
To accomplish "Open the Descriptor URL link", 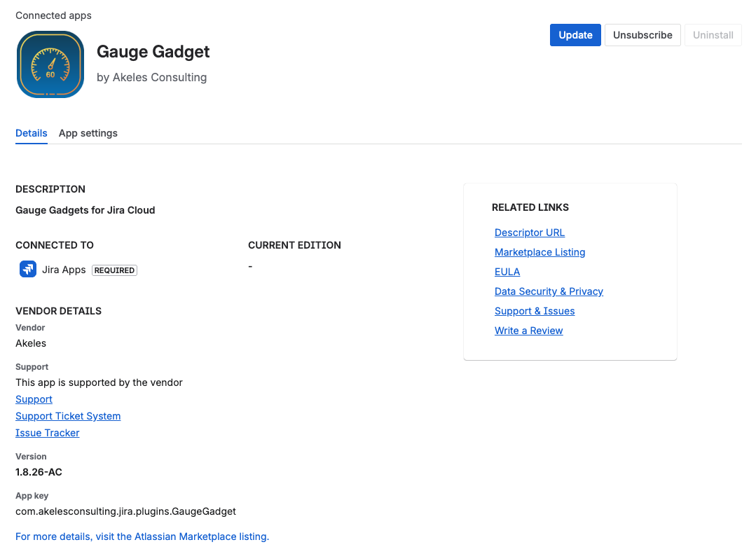I will point(530,233).
